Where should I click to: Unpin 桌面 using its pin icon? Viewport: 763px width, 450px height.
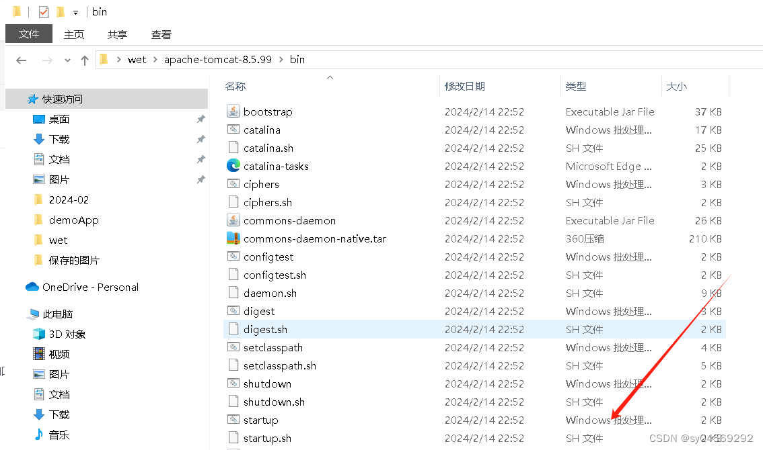point(201,119)
